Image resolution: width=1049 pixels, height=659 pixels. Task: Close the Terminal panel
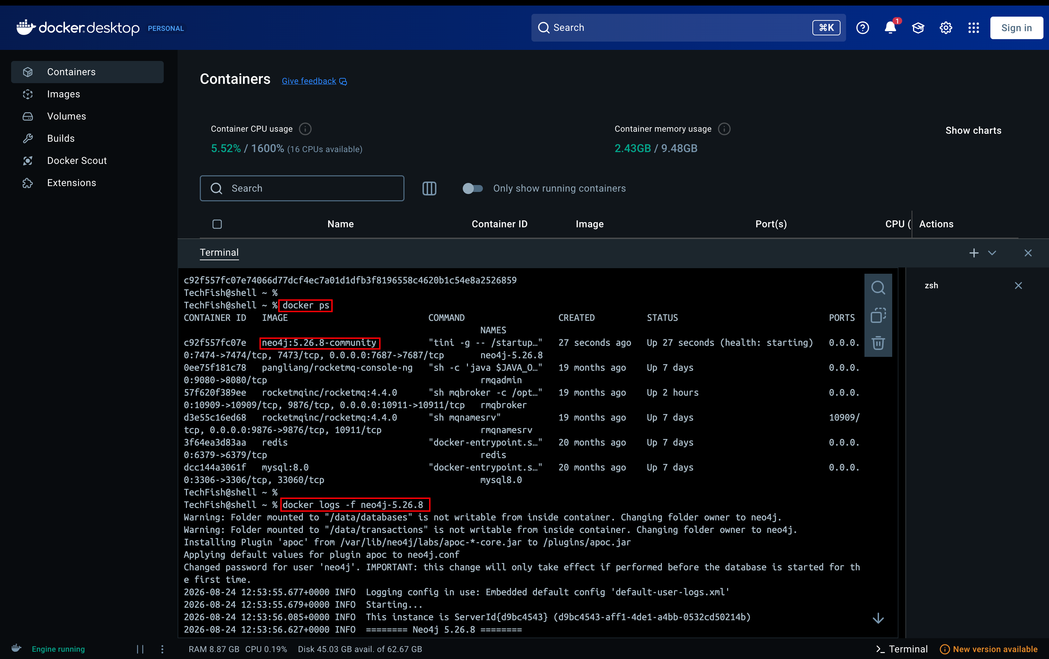click(1028, 253)
